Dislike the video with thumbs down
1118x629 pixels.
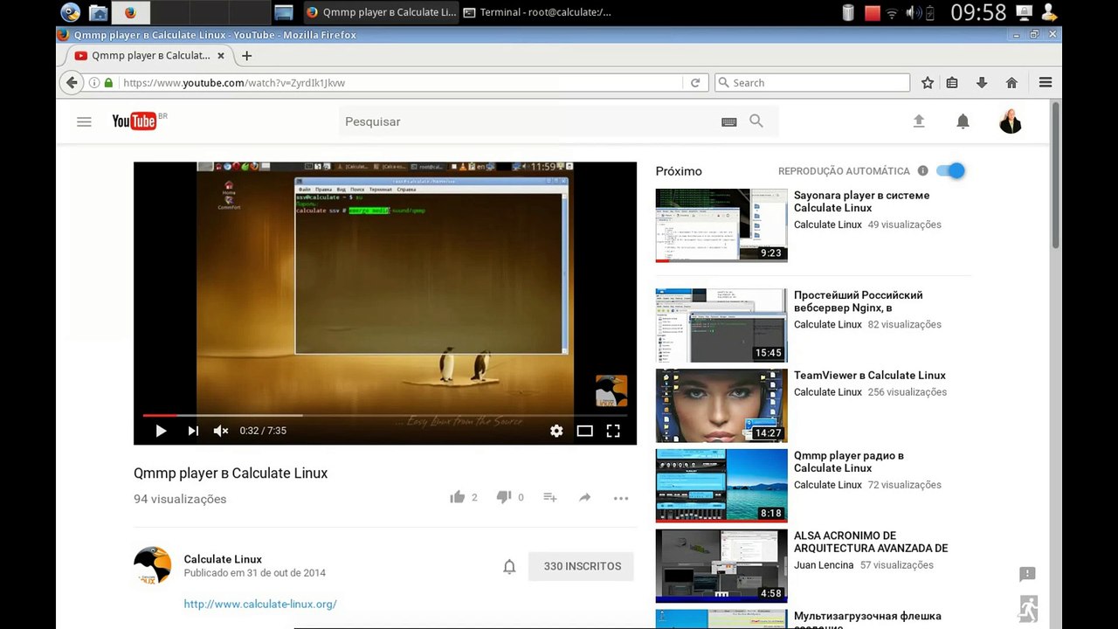(x=504, y=497)
